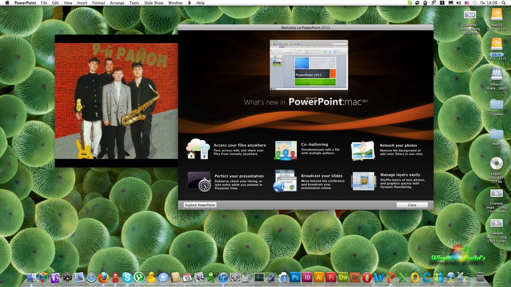Click the 9-й Район band photo

click(x=116, y=101)
